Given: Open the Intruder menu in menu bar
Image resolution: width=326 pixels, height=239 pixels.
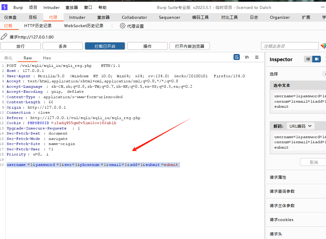Looking at the screenshot, I should tap(51, 7).
